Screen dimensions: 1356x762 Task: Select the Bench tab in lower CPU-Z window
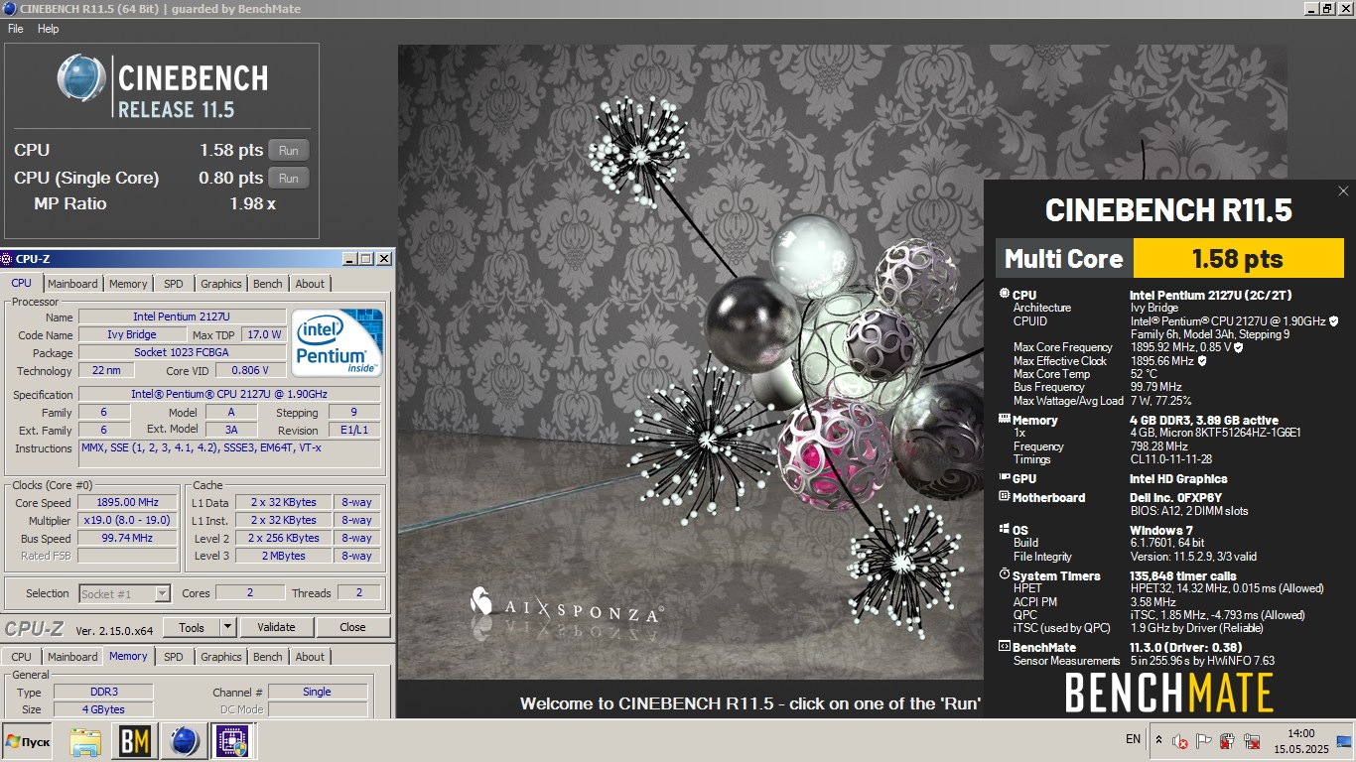268,657
